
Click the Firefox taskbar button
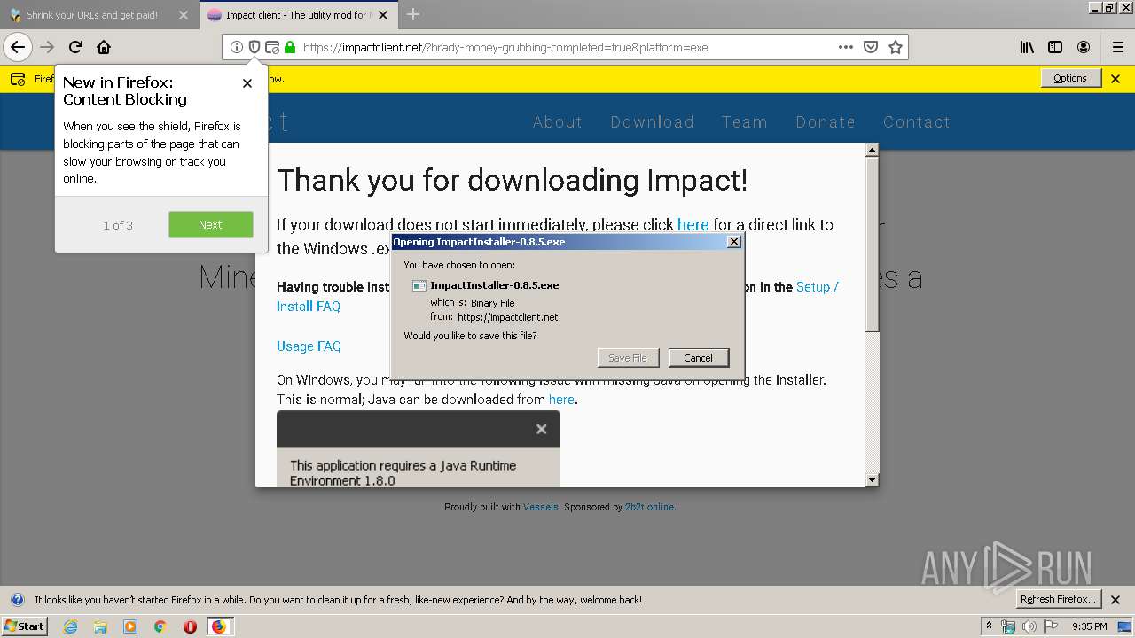click(x=219, y=626)
